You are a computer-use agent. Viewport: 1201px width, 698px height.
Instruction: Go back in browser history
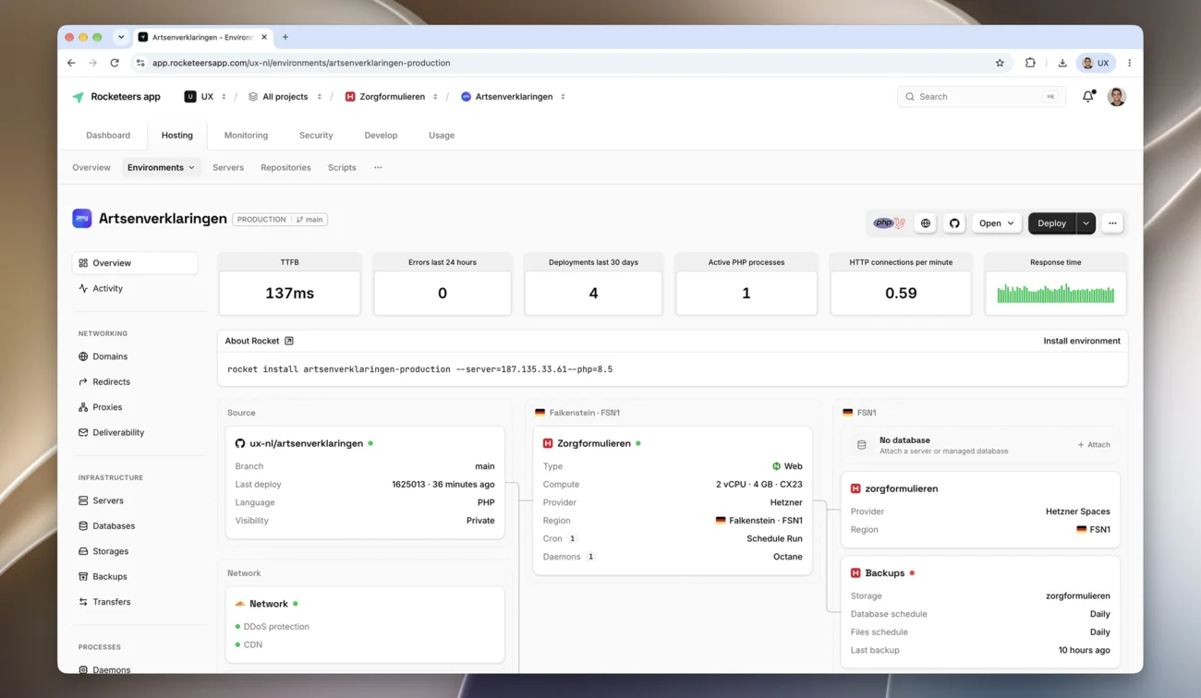point(71,63)
